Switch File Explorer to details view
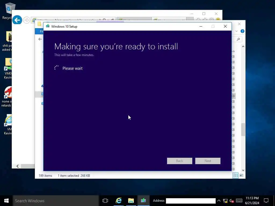The height and width of the screenshot is (206, 275). 236,175
